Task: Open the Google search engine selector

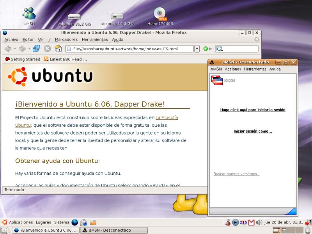Action: click(220, 49)
